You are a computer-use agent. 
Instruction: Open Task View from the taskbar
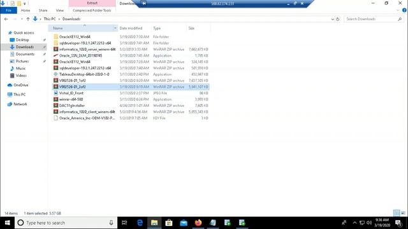124,223
